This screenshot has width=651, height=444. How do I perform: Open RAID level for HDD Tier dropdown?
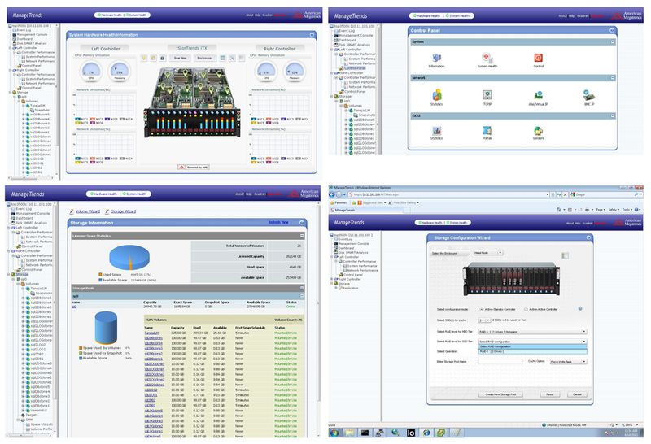(x=532, y=332)
